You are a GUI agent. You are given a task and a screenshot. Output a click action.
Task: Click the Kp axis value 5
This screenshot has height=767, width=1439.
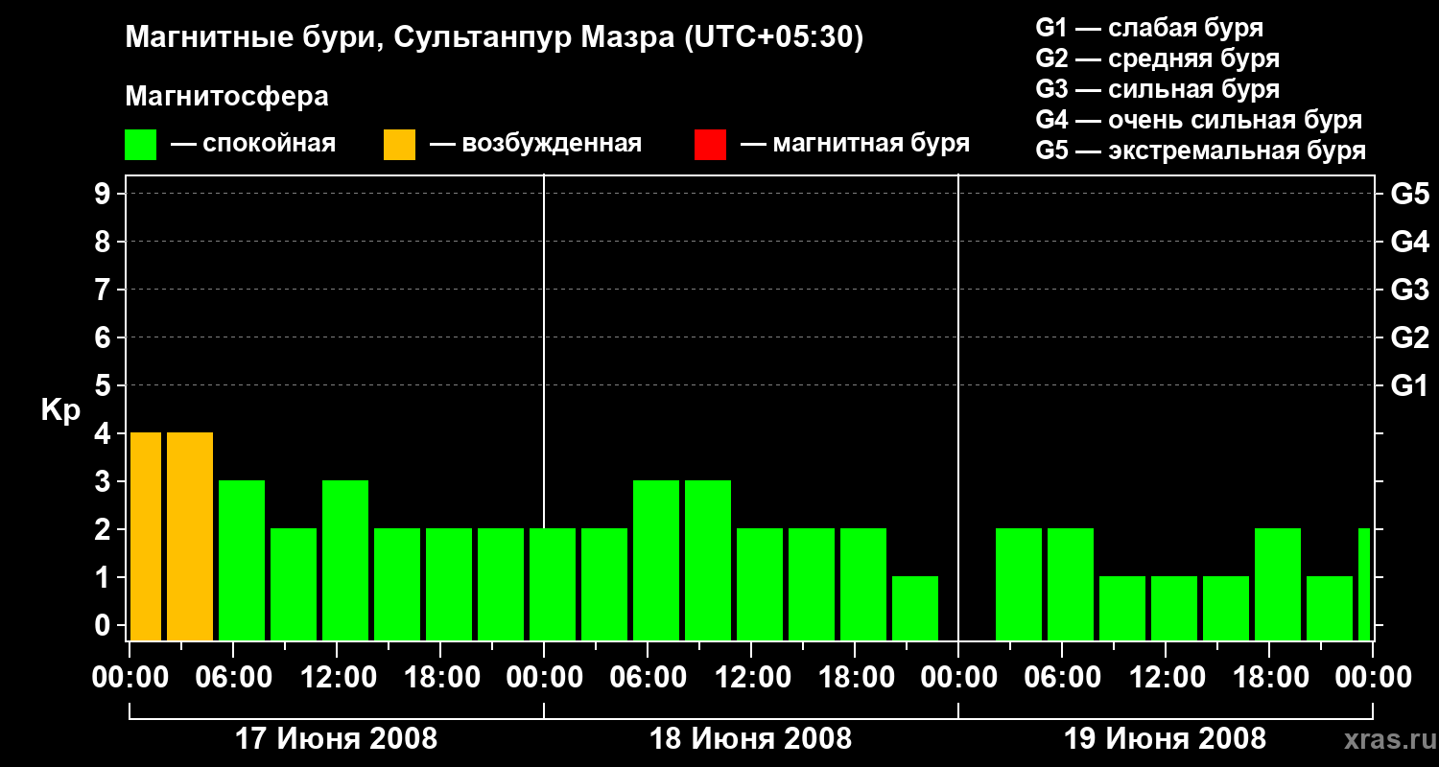(x=105, y=385)
